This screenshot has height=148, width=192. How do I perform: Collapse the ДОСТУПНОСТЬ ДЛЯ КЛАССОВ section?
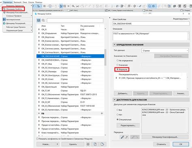(x=115, y=100)
